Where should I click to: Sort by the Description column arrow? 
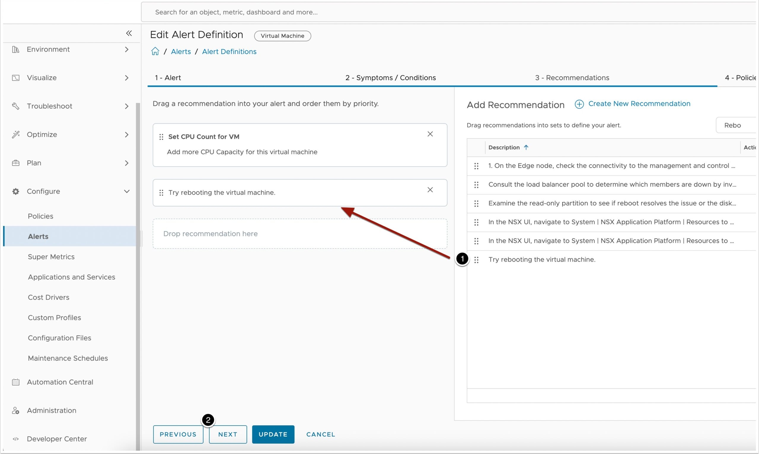point(526,147)
